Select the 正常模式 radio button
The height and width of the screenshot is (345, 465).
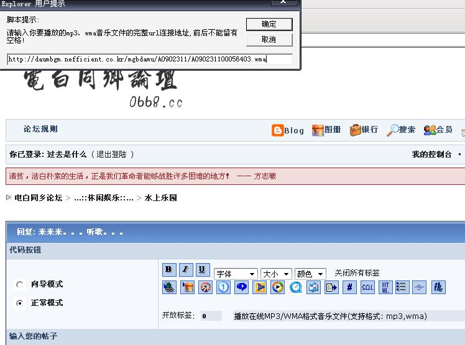point(20,303)
